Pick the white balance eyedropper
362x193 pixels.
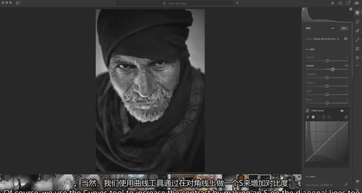click(345, 185)
